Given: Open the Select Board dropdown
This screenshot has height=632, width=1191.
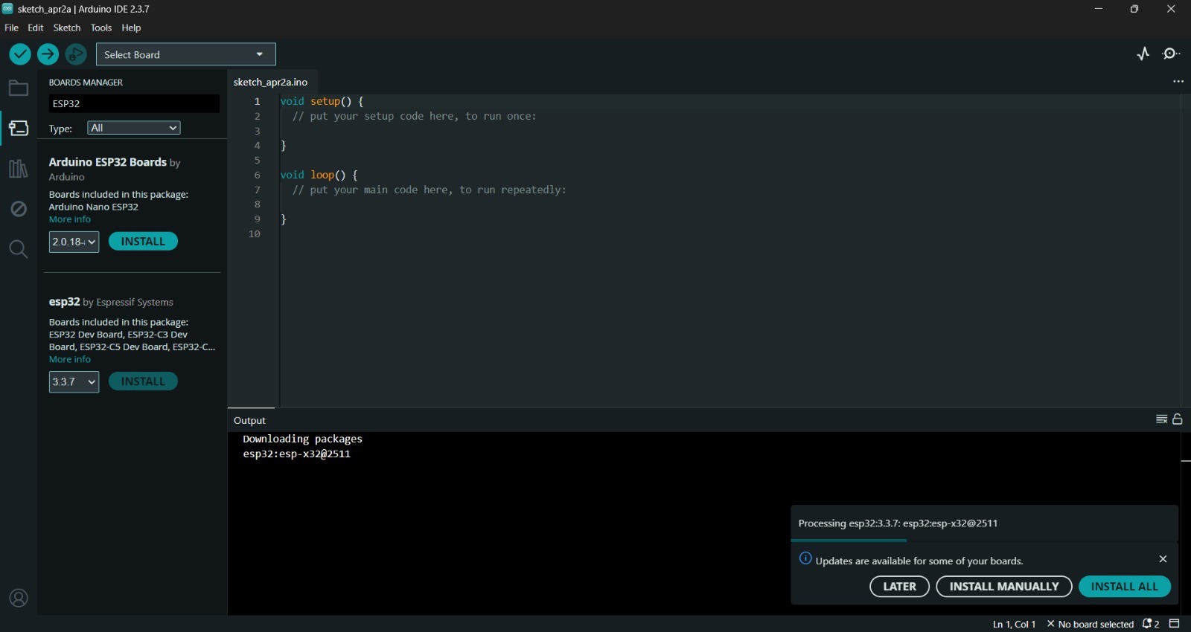Looking at the screenshot, I should (186, 54).
